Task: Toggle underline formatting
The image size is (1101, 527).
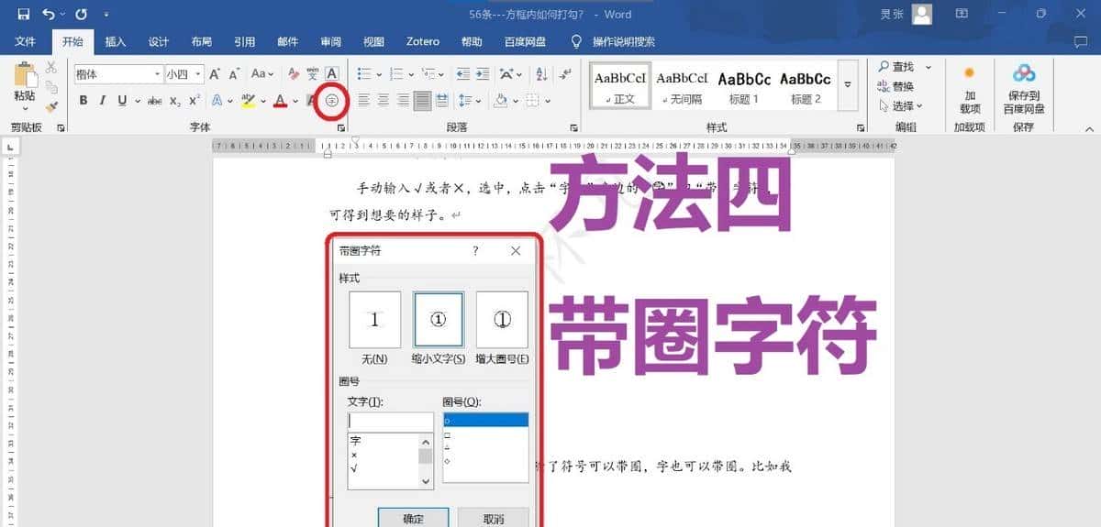Action: tap(121, 101)
